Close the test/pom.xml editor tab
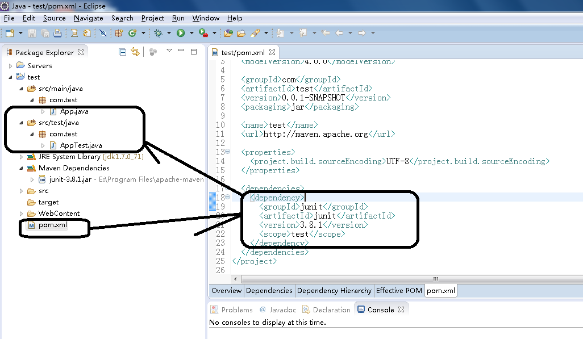 [x=272, y=52]
